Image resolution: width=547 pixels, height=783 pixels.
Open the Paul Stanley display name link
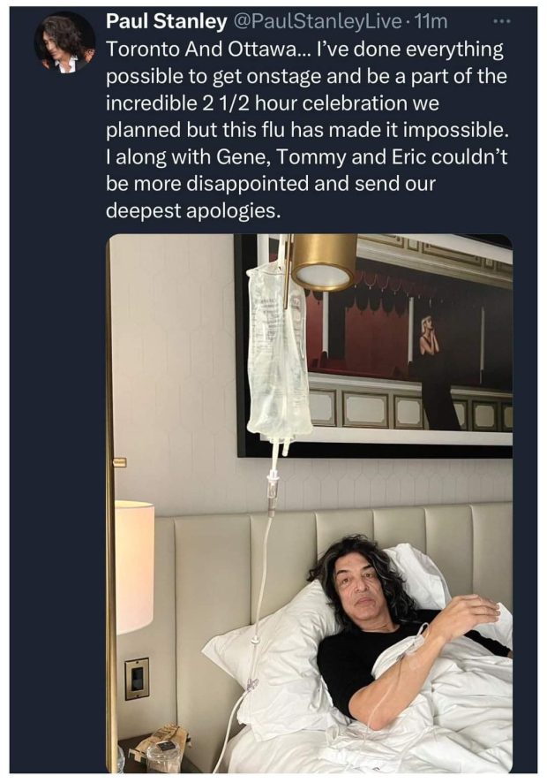click(x=167, y=21)
